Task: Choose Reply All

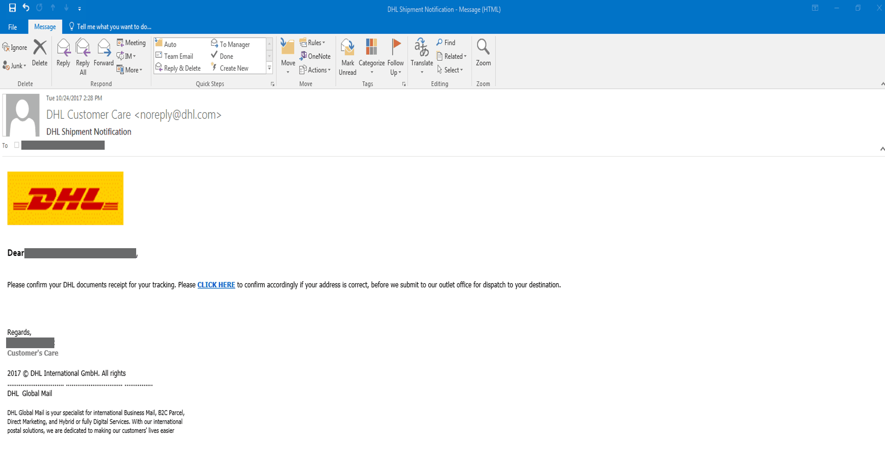Action: coord(83,57)
